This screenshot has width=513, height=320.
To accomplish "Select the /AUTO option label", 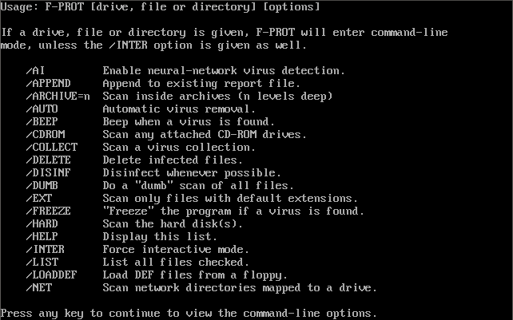I will pos(42,109).
